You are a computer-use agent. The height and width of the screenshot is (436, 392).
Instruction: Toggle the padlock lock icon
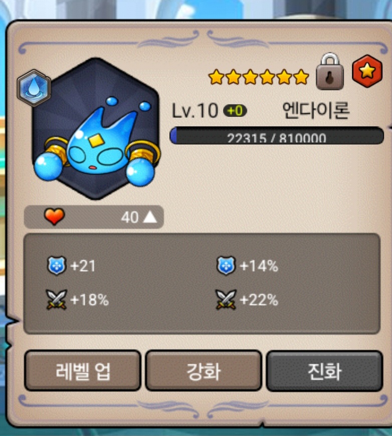tap(330, 71)
